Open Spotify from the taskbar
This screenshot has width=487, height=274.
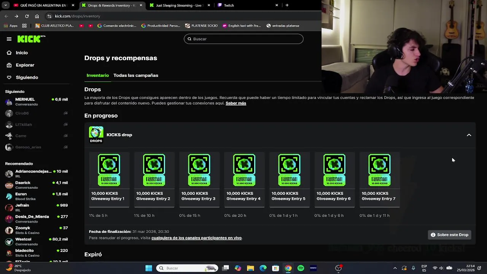301,268
